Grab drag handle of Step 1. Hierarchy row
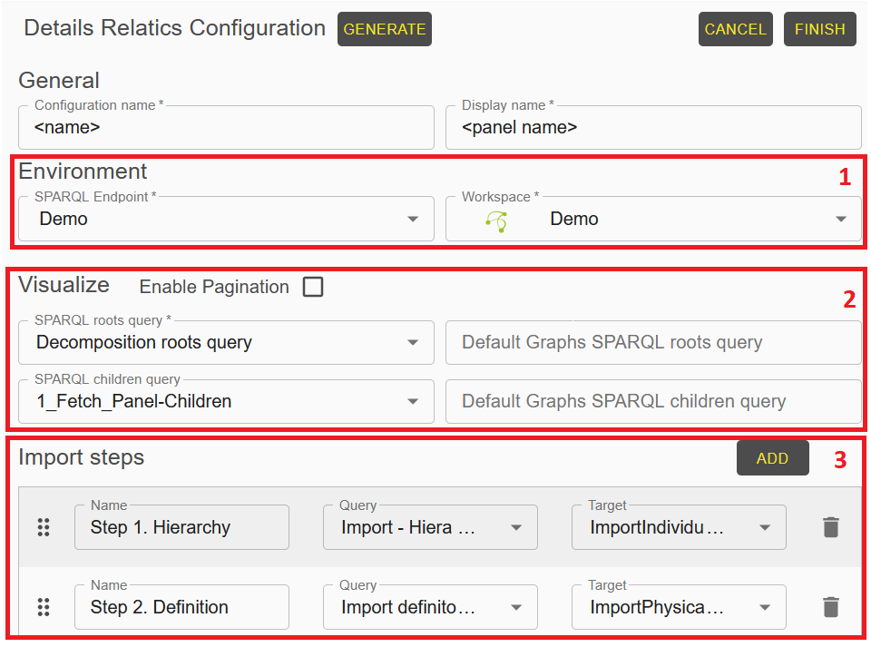 43,527
